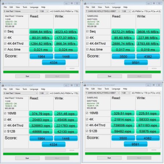
Task: Select 4K-64Thrd read value 328863 iops
Action: (x=41, y=126)
